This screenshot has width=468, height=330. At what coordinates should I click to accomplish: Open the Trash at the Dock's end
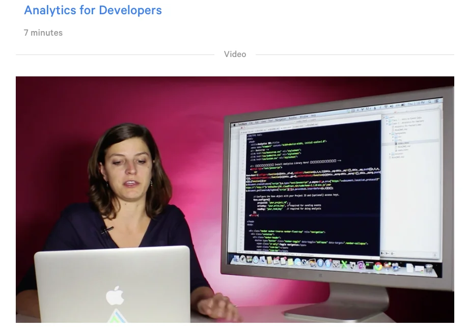pos(429,267)
